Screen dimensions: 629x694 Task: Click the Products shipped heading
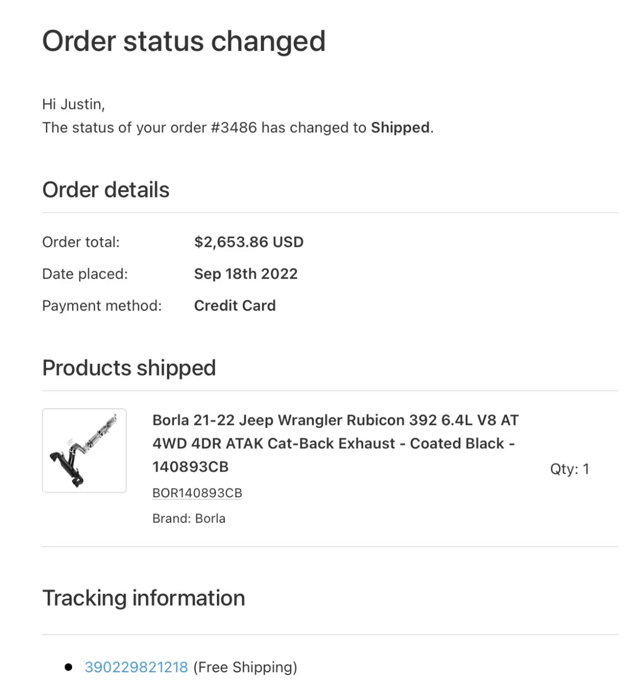point(129,368)
